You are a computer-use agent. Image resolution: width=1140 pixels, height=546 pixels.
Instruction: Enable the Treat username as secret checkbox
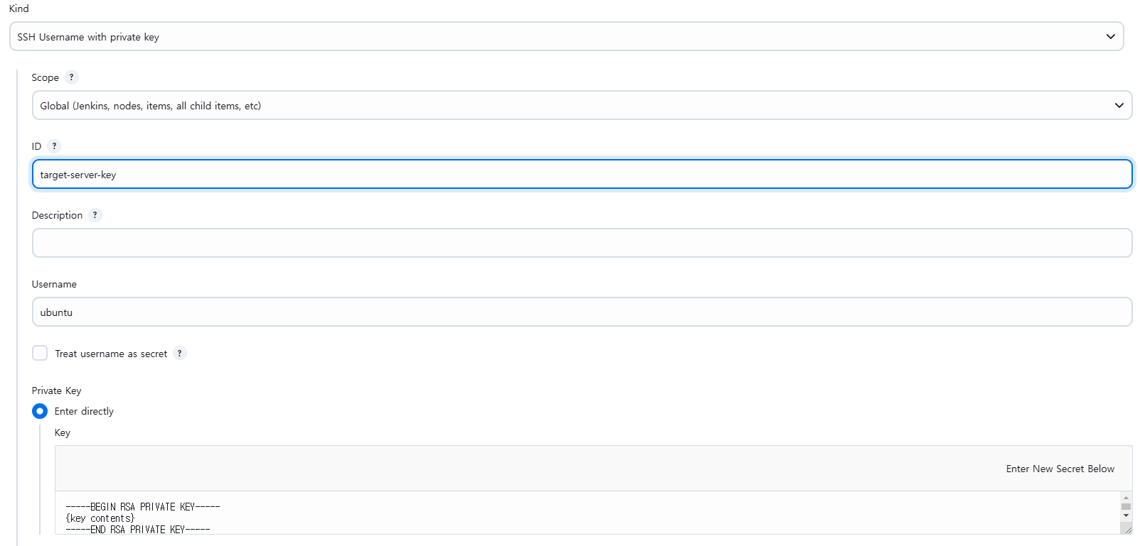coord(40,354)
